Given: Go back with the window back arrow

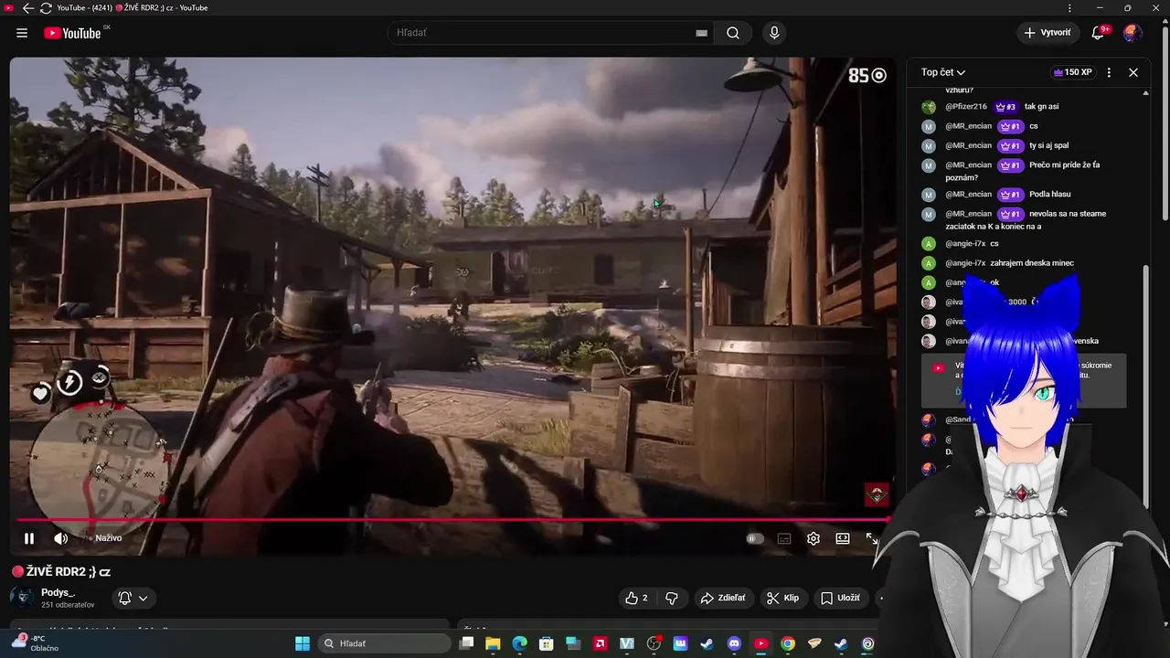Looking at the screenshot, I should [x=27, y=8].
